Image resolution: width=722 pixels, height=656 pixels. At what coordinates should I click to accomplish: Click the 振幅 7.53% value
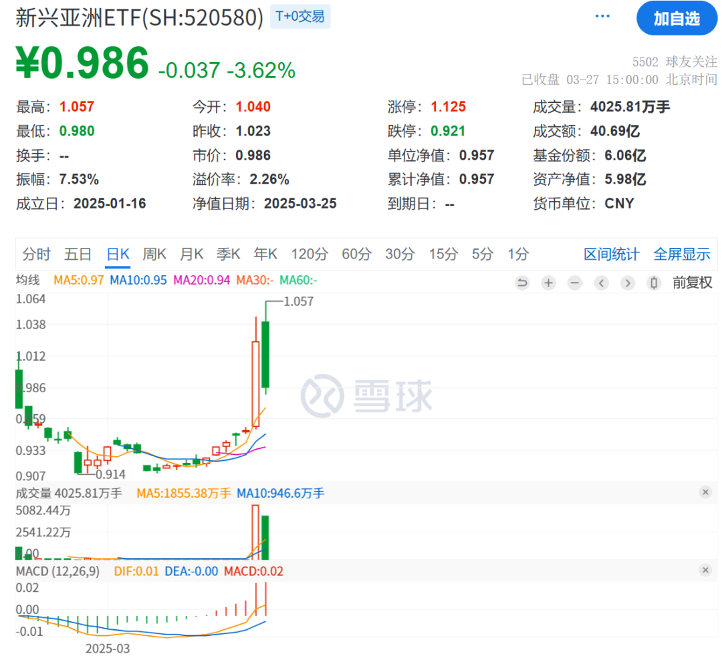(79, 179)
